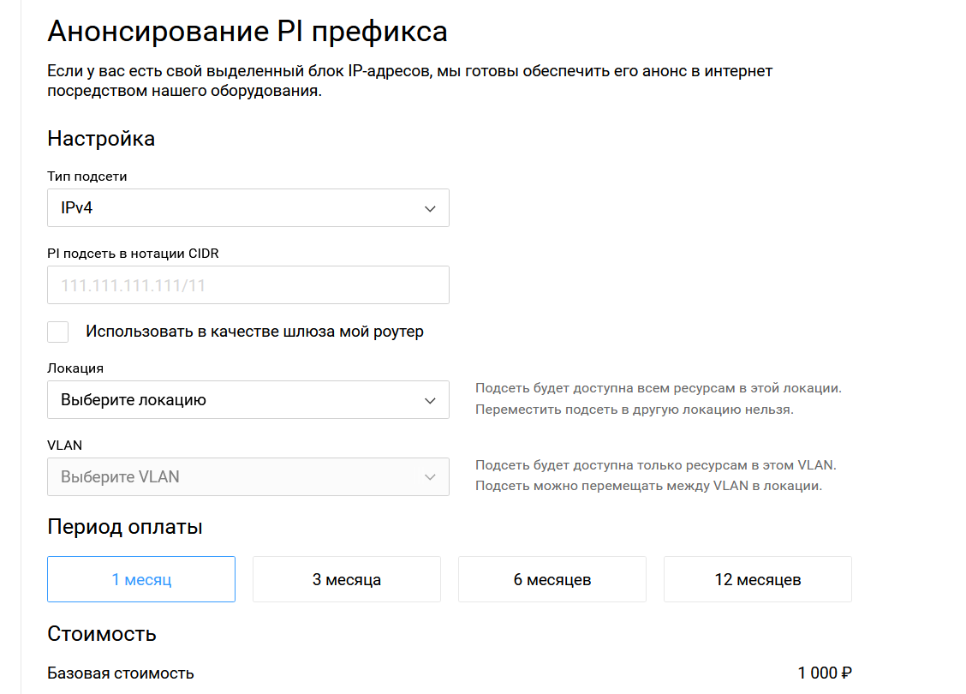
Task: Focus the PI подсеть CIDR input field
Action: (247, 284)
